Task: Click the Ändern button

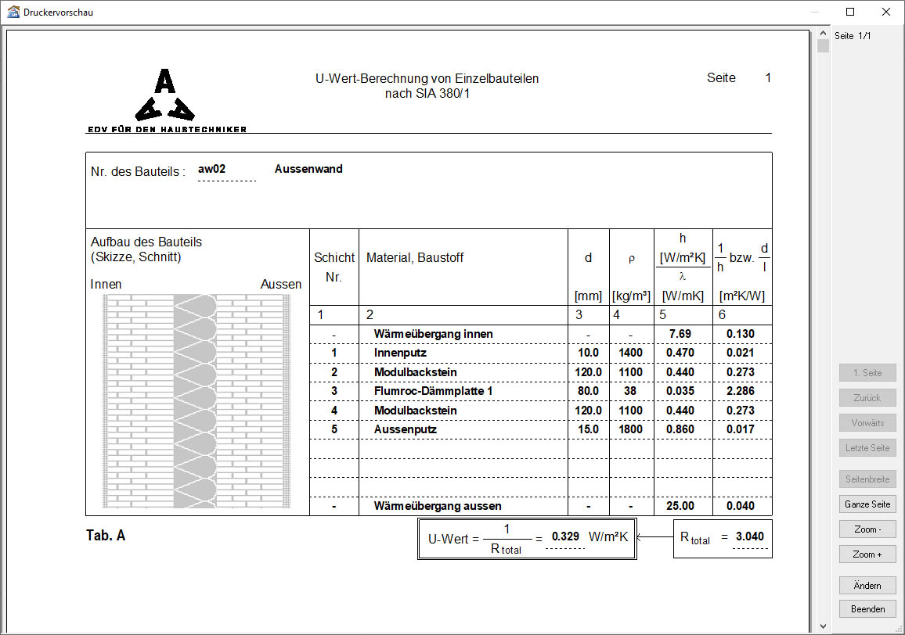Action: click(x=867, y=586)
